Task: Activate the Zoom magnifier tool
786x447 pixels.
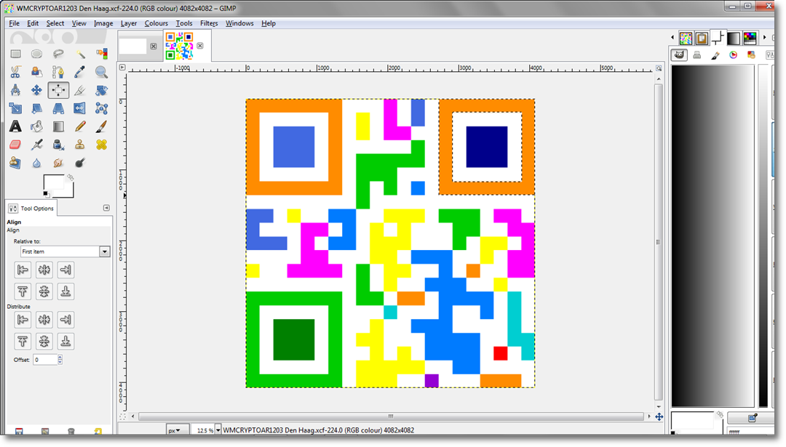Action: coord(102,72)
